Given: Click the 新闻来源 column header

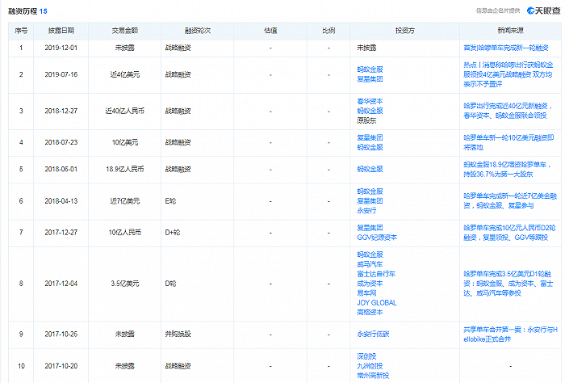Looking at the screenshot, I should click(x=510, y=31).
